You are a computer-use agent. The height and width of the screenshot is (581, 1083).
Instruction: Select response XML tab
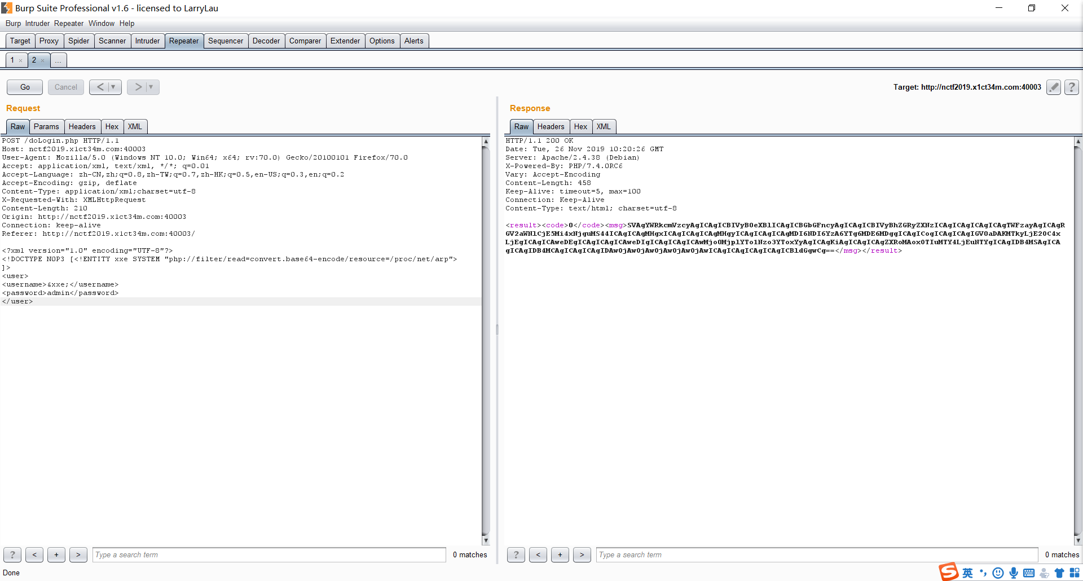604,126
